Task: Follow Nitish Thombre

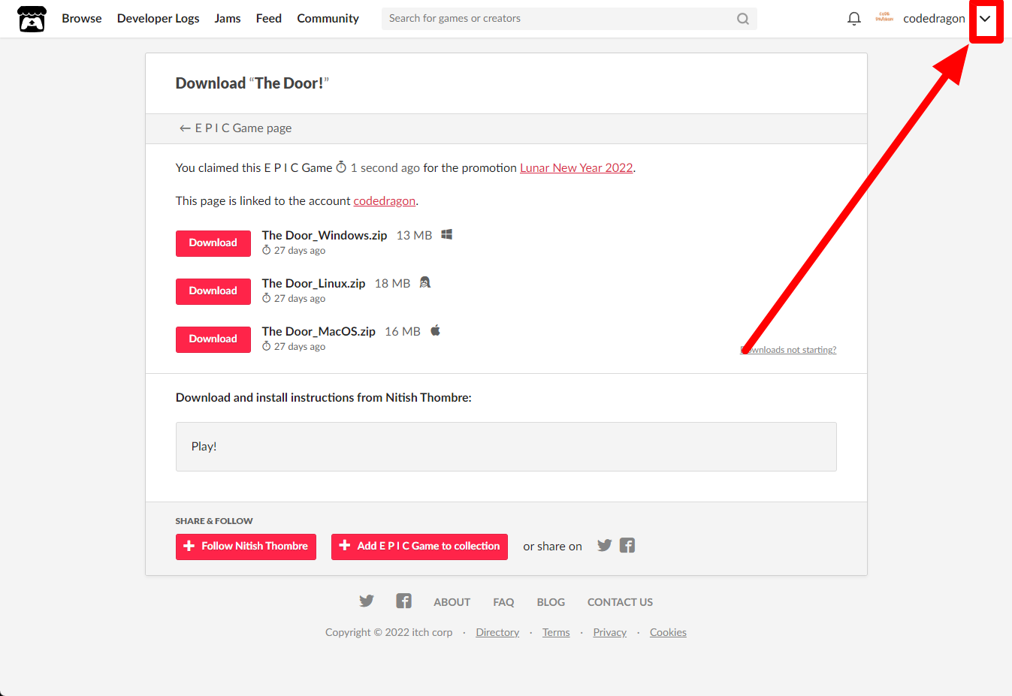Action: (246, 547)
